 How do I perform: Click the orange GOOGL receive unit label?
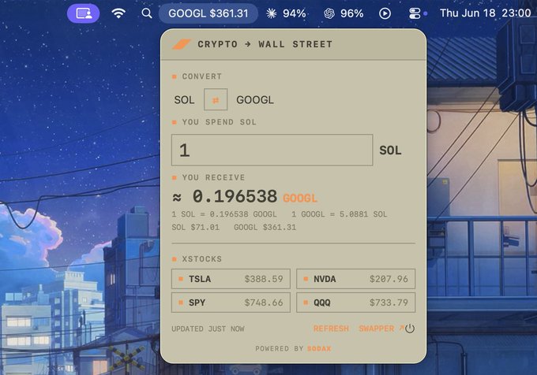[x=300, y=198]
